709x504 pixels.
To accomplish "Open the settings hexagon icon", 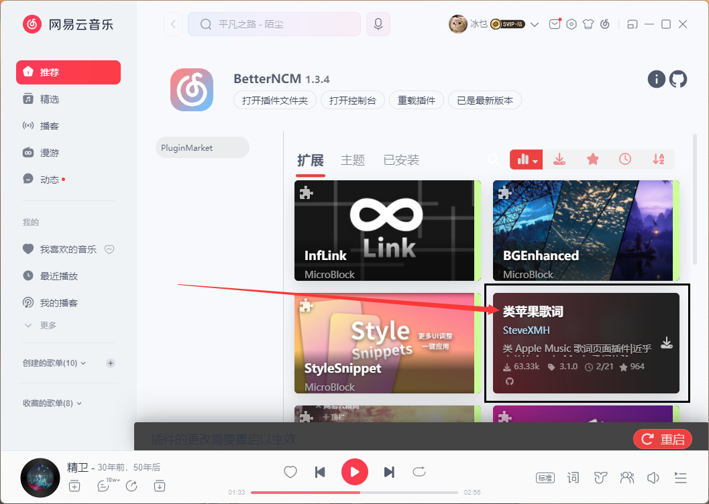I will pos(571,24).
